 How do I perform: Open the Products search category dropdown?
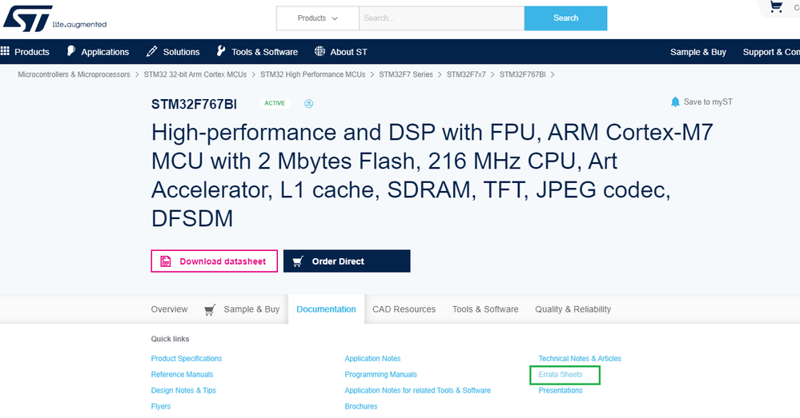tap(317, 18)
